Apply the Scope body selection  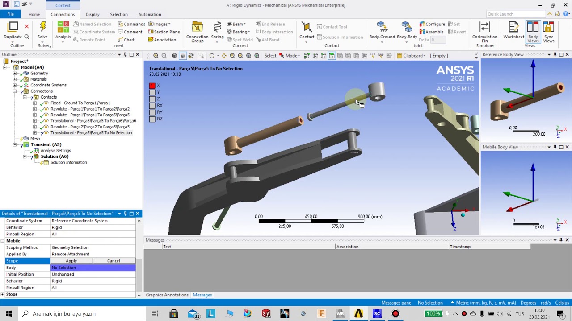click(x=71, y=261)
